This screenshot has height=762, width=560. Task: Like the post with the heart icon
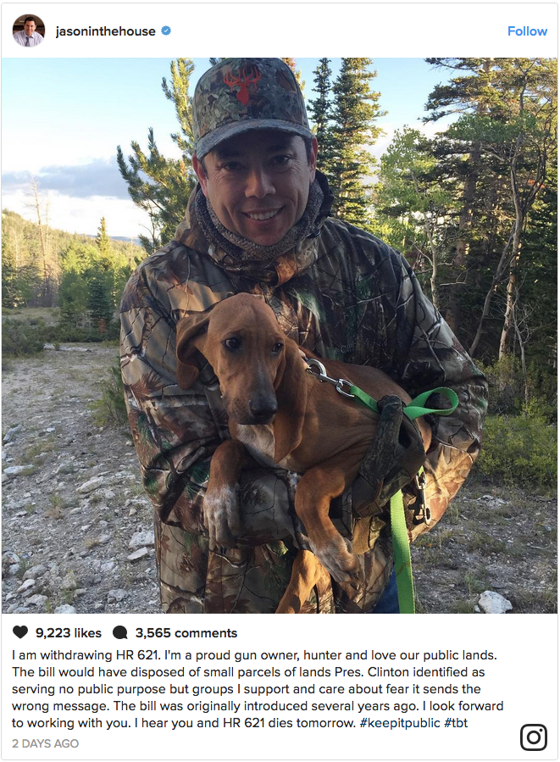[20, 632]
